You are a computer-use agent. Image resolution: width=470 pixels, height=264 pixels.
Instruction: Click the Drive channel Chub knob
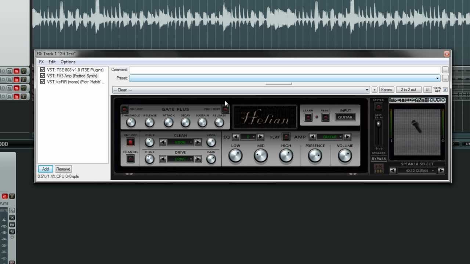click(149, 159)
